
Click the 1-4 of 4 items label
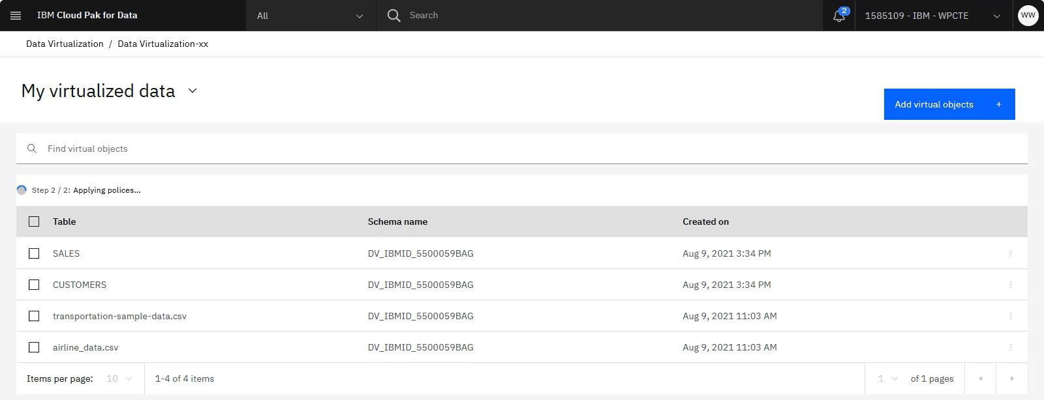pyautogui.click(x=185, y=379)
